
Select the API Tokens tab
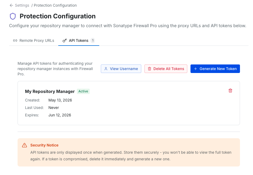[78, 40]
